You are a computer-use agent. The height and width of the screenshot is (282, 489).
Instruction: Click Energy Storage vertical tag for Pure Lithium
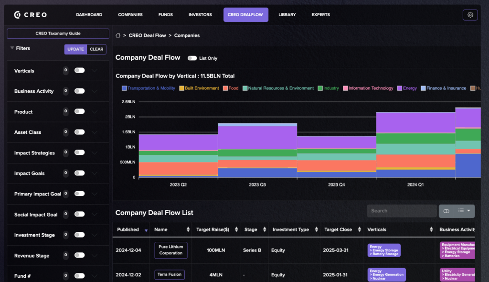pos(384,250)
